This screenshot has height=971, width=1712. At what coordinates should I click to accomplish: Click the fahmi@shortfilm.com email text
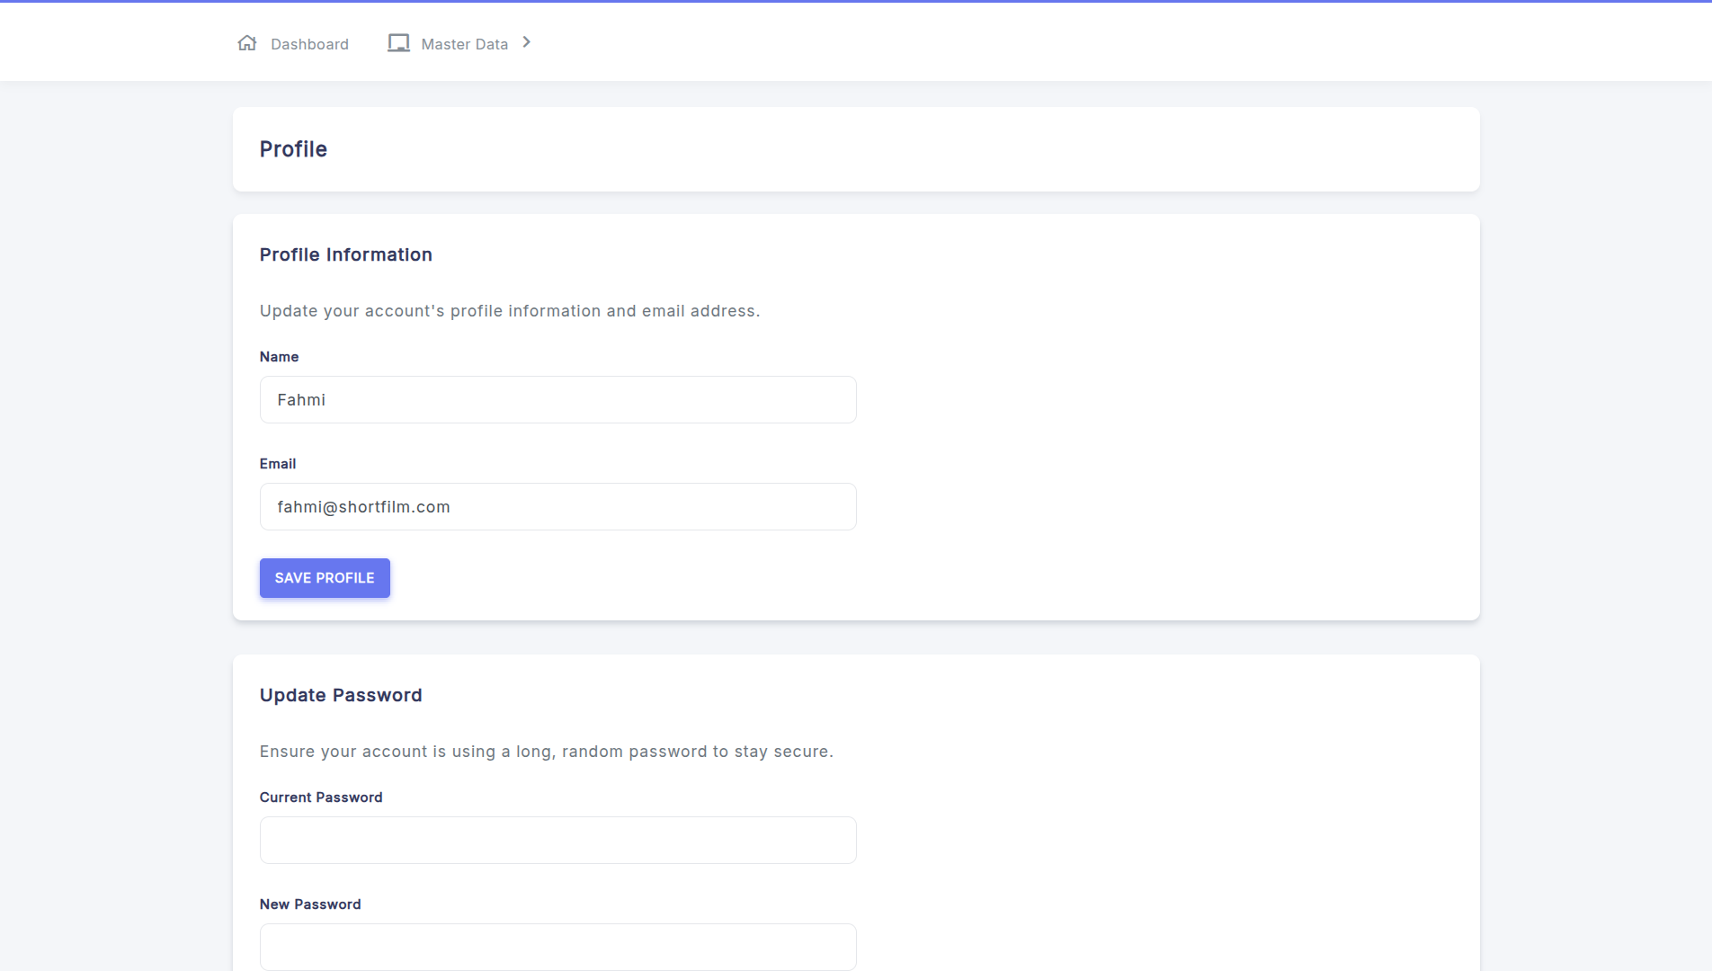(363, 507)
